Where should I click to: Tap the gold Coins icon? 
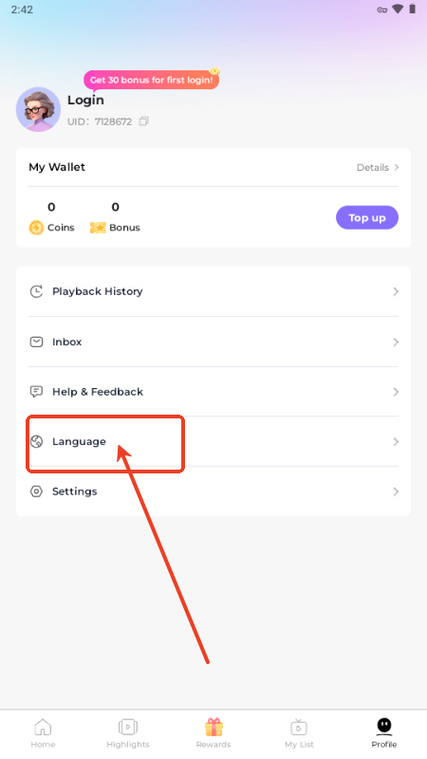pyautogui.click(x=36, y=228)
